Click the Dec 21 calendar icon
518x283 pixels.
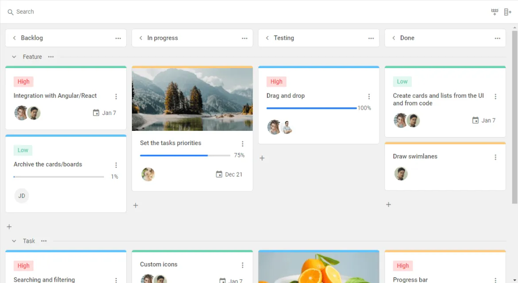219,174
